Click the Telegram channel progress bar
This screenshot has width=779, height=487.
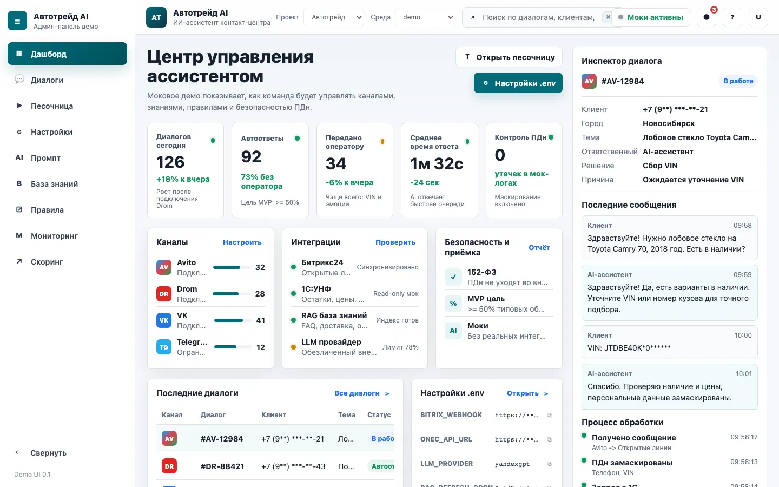233,347
